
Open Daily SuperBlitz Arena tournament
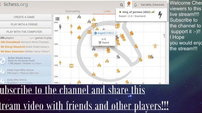point(26,72)
